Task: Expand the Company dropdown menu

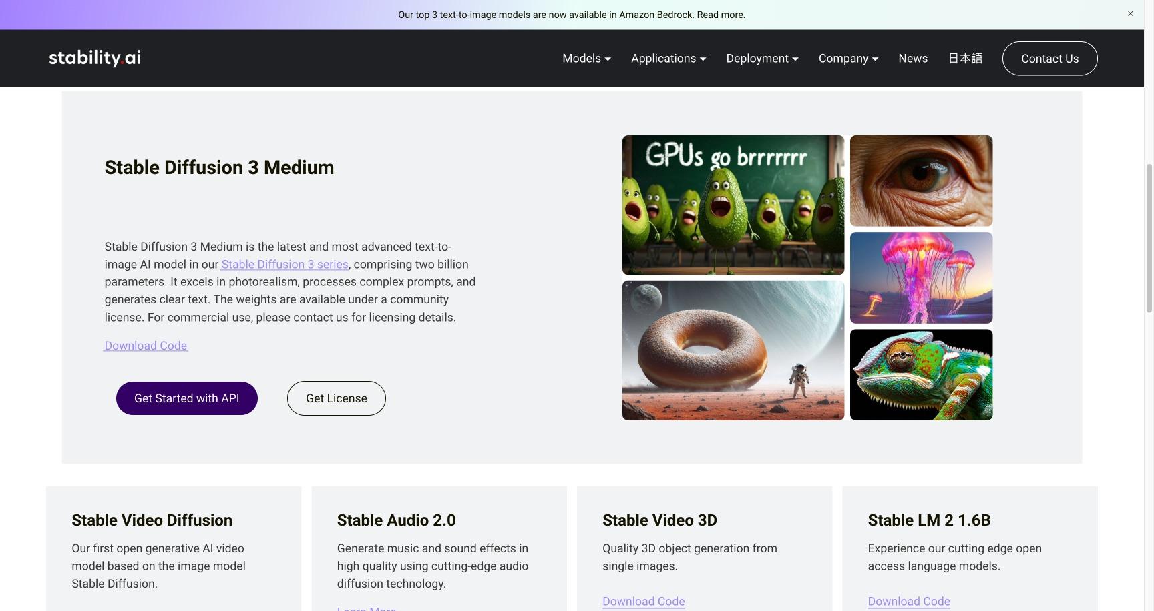Action: coord(848,58)
